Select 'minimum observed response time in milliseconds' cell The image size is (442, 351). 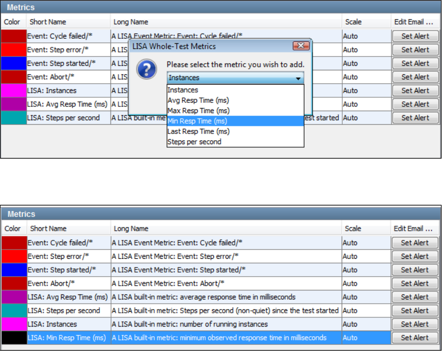(x=227, y=338)
